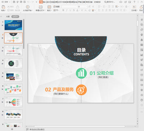
Task: Toggle Subscript formatting
Action: [x=86, y=10]
